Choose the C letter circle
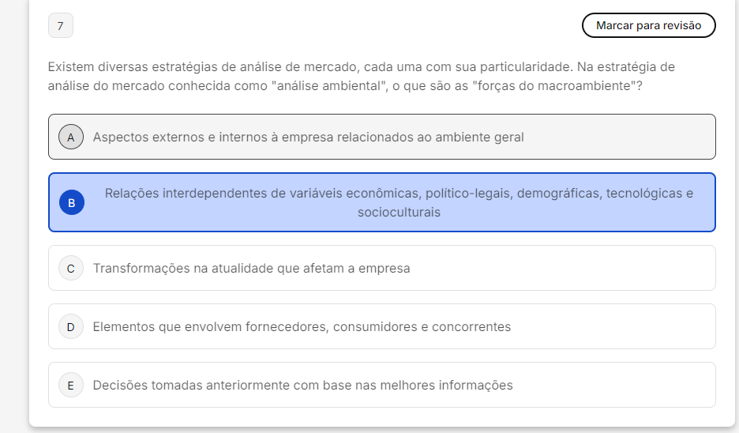The height and width of the screenshot is (433, 739). (x=71, y=269)
